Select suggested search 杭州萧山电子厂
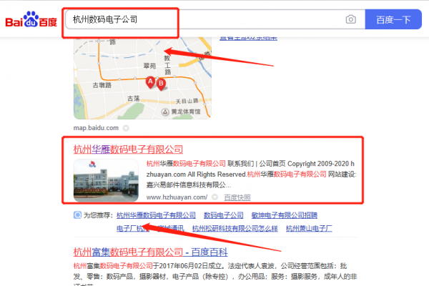Screen dimensions: 429x286 [309, 229]
